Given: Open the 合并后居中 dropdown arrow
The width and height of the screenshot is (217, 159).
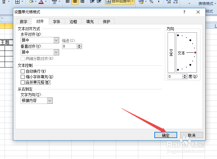Looking at the screenshot, I should (133, 2).
